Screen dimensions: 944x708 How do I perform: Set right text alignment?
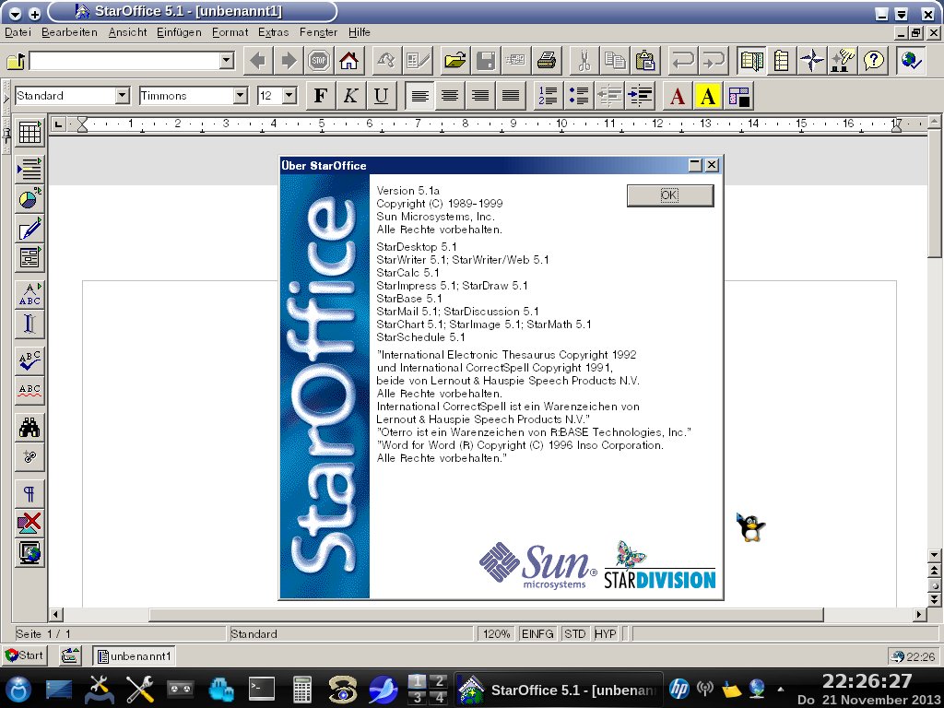pos(480,96)
